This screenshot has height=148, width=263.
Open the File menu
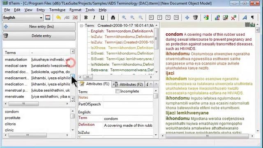7,10
